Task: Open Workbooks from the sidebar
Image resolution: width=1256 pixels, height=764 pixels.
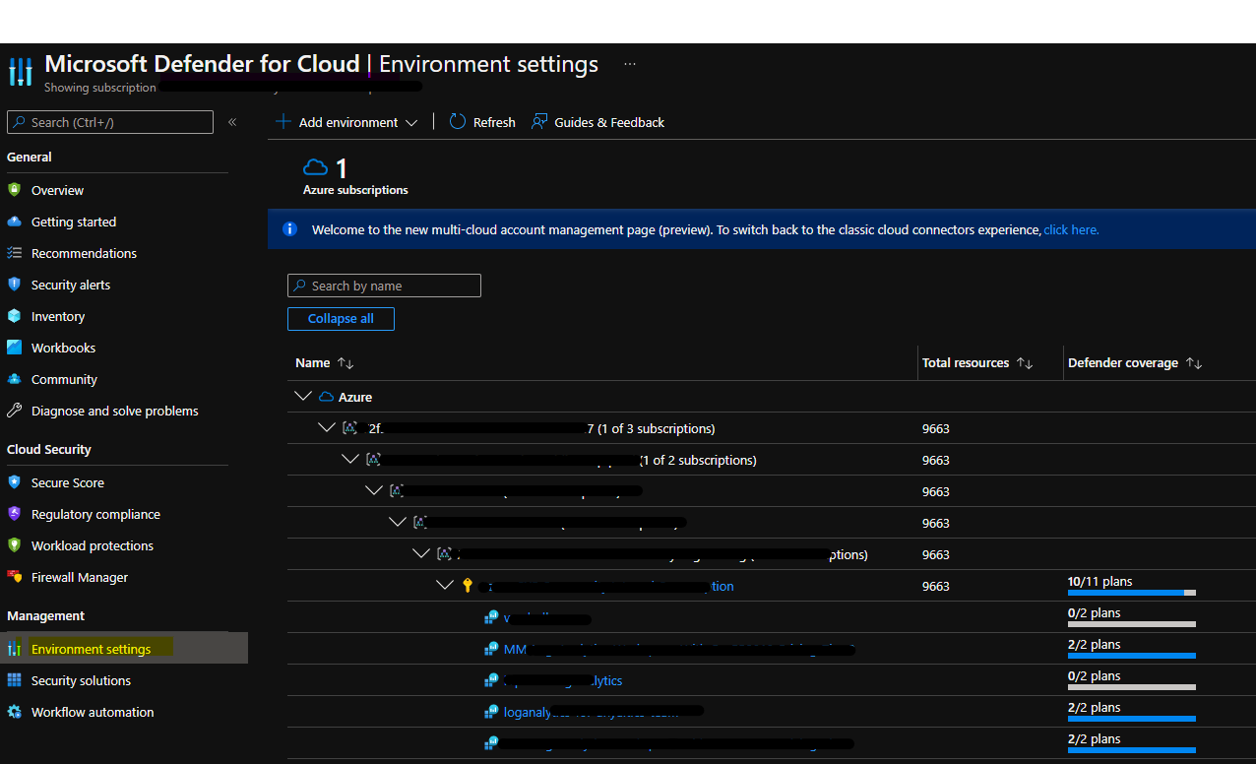Action: (x=61, y=347)
